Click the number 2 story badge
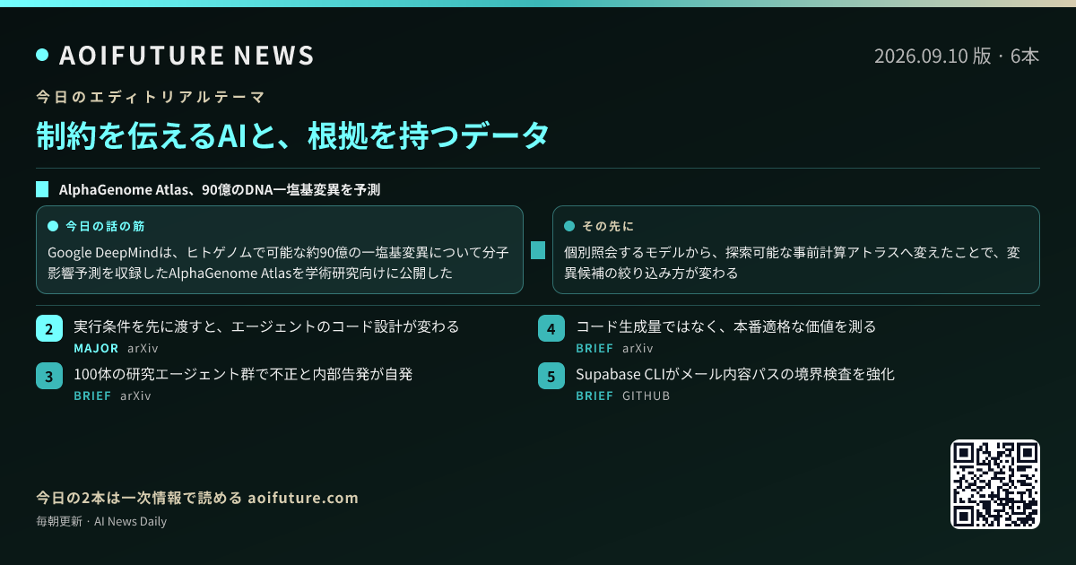 click(48, 328)
